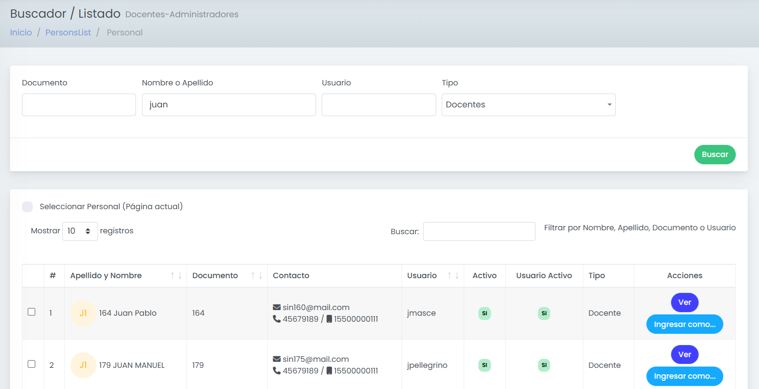The height and width of the screenshot is (389, 759).
Task: Click the JI avatar for 179 JUAN MANUEL
Action: (83, 365)
